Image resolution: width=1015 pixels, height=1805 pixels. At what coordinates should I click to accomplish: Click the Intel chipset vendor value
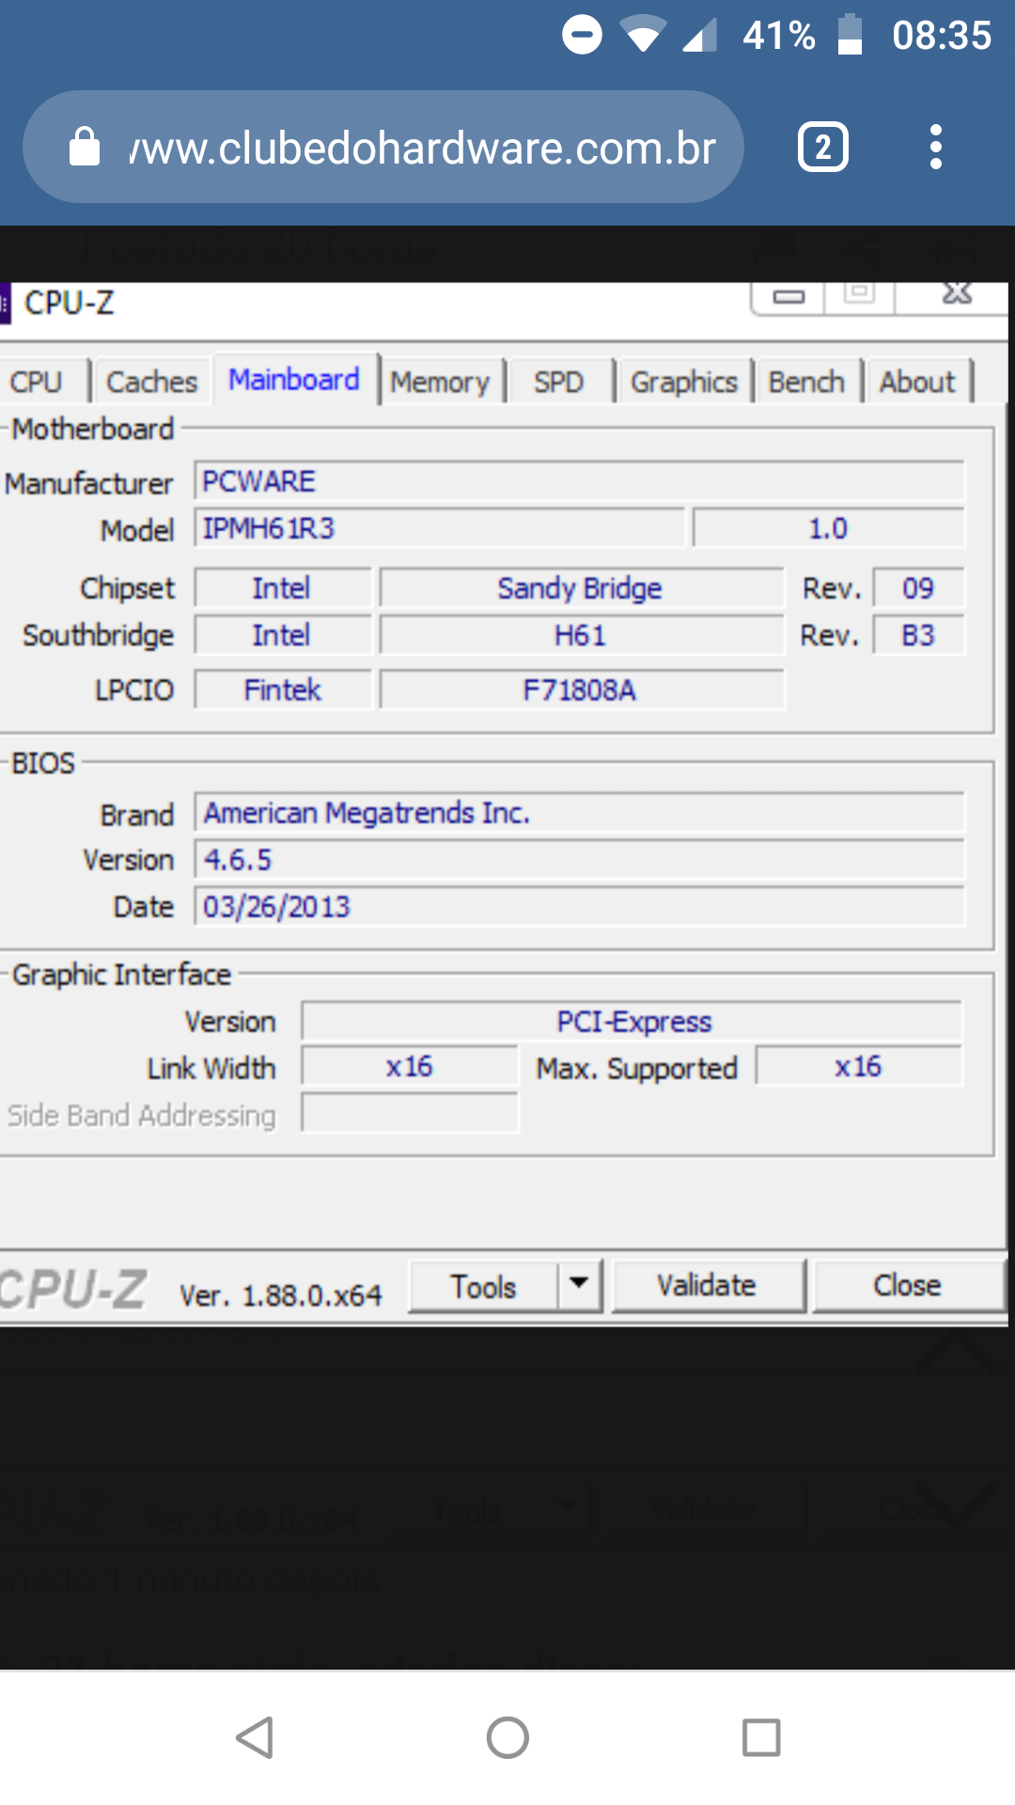click(x=283, y=589)
